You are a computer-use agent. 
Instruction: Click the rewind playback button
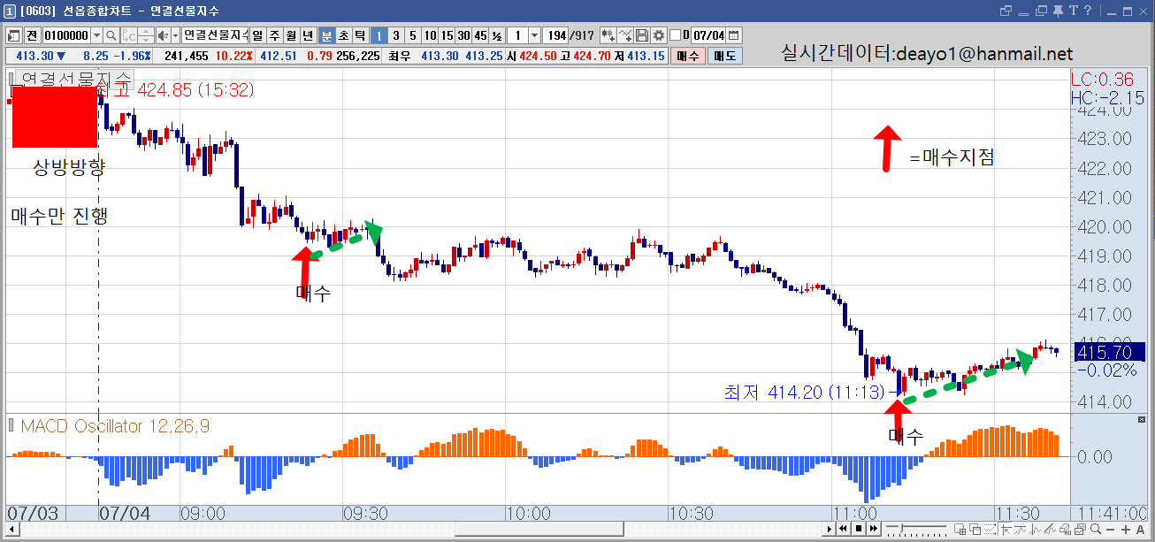click(x=844, y=529)
